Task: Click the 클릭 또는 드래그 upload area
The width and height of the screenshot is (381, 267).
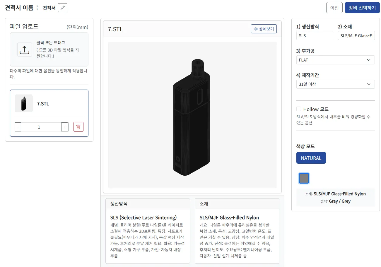Action: click(x=49, y=49)
